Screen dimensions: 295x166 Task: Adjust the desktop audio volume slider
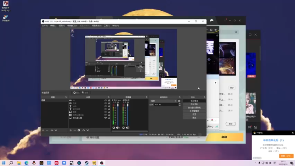128,105
